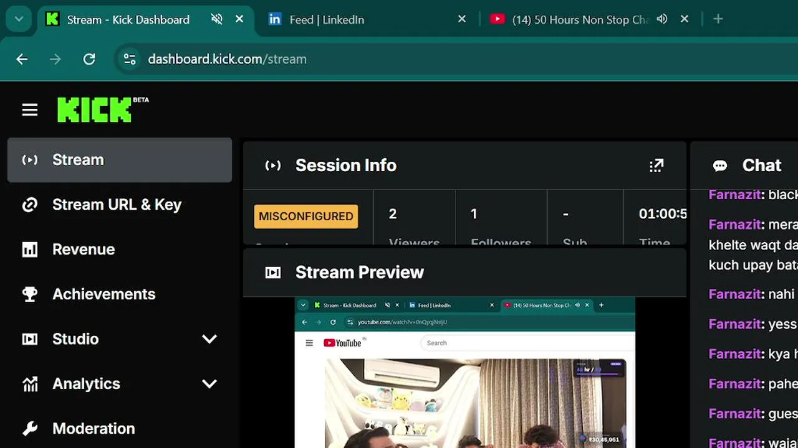Click Farnazit's chat message starting with waja
The image size is (798, 448).
pyautogui.click(x=753, y=442)
